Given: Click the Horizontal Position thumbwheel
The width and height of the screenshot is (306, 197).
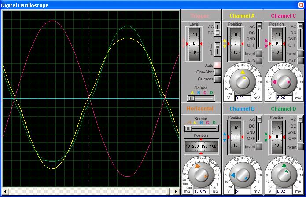Looking at the screenshot, I should 201,146.
